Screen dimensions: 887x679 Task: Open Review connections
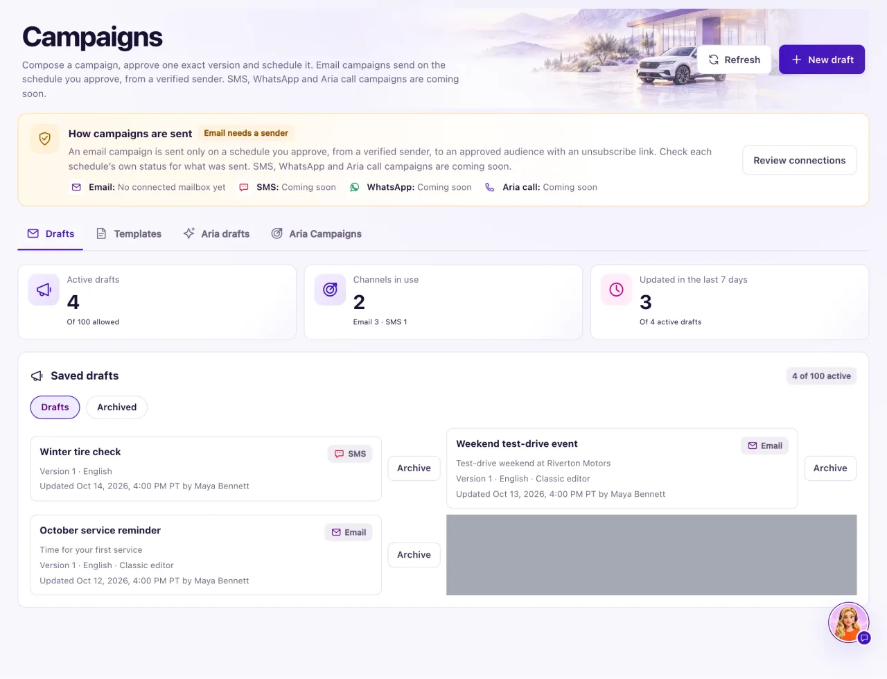tap(799, 160)
